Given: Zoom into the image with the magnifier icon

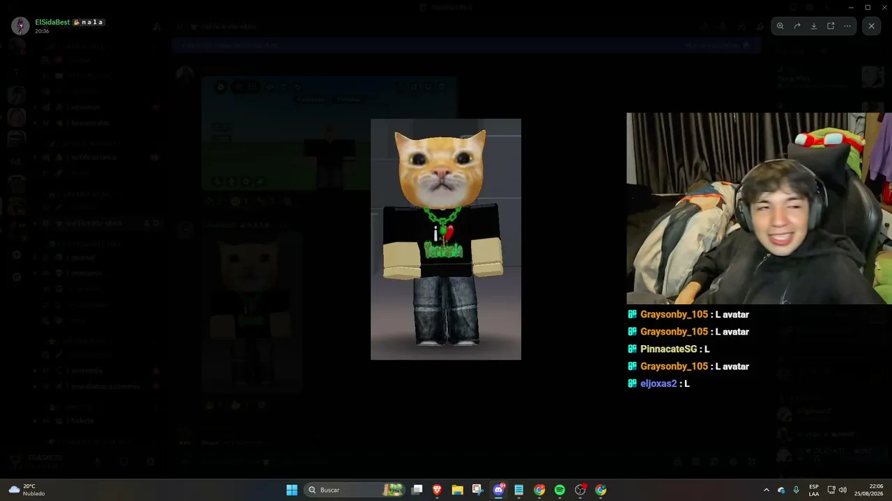Looking at the screenshot, I should pos(780,26).
